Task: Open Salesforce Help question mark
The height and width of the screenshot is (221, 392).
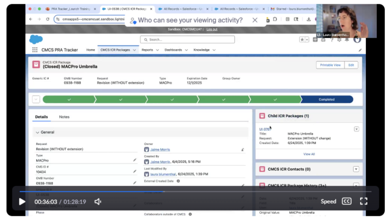Action: pos(332,40)
